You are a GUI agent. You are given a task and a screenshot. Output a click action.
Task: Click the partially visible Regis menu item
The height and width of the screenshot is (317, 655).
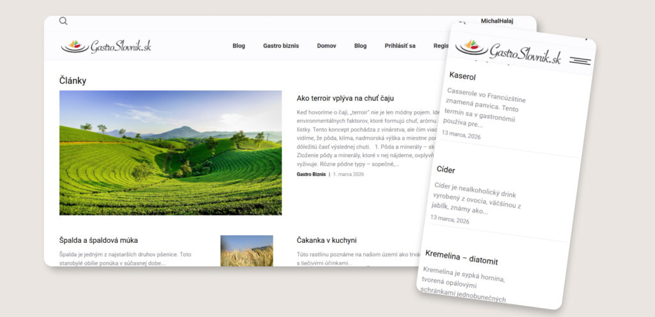point(440,46)
